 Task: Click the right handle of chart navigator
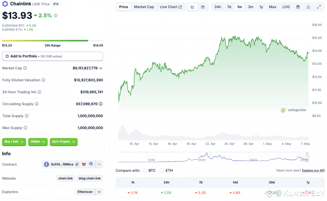pos(308,157)
